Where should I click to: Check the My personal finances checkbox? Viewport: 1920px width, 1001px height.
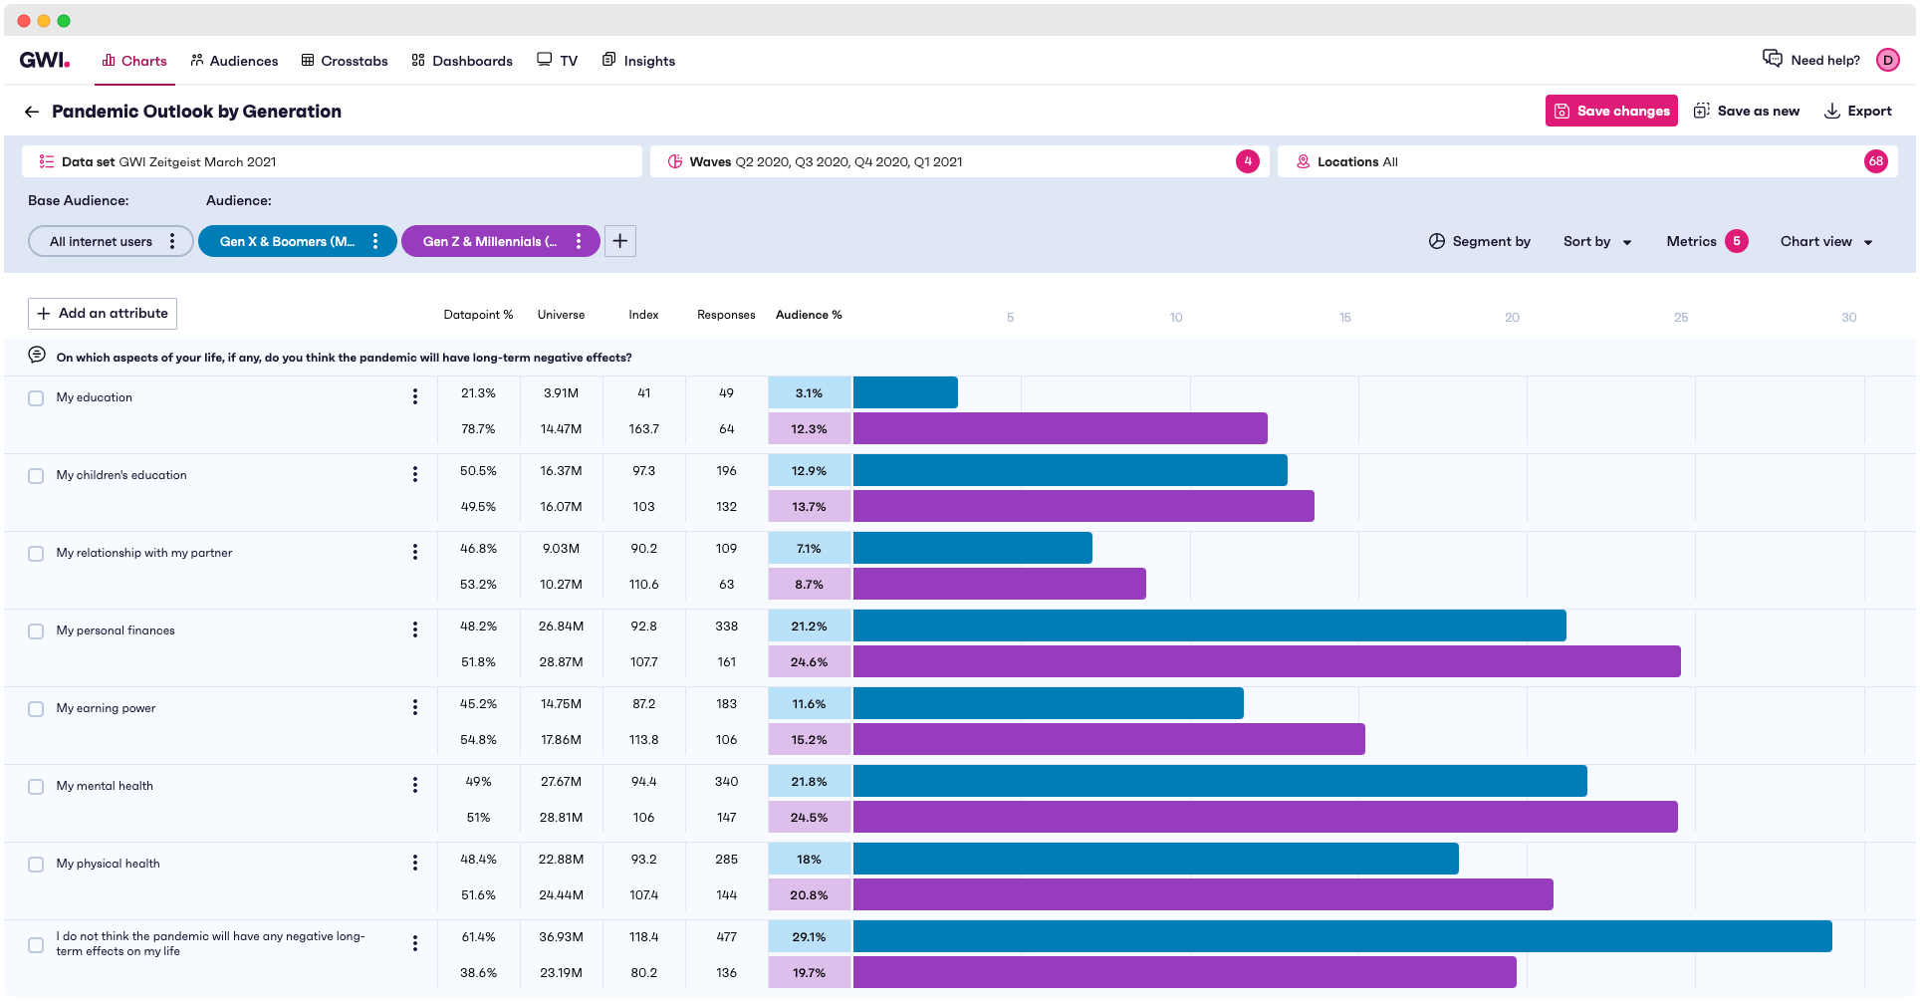tap(36, 630)
